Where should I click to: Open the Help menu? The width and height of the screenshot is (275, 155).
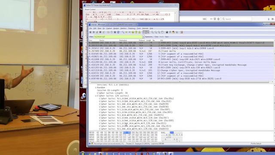pyautogui.click(x=151, y=28)
